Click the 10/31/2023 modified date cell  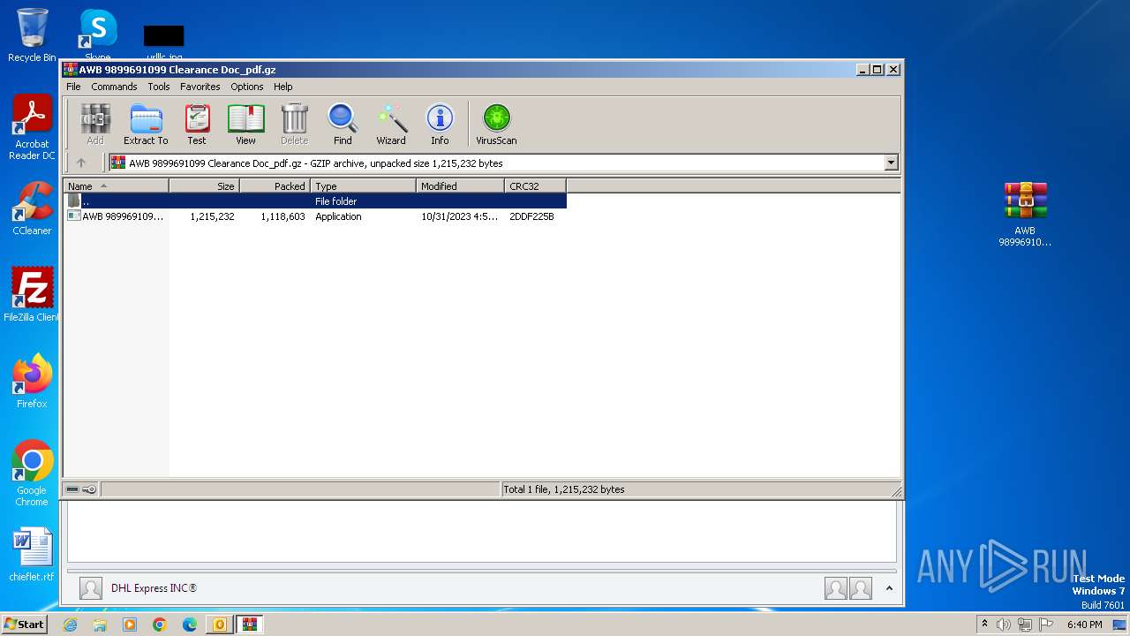pyautogui.click(x=459, y=216)
